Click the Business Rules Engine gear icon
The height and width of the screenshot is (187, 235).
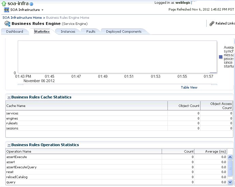[7, 24]
